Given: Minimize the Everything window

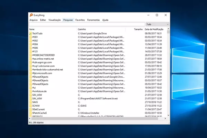Looking at the screenshot, I should pyautogui.click(x=148, y=15).
